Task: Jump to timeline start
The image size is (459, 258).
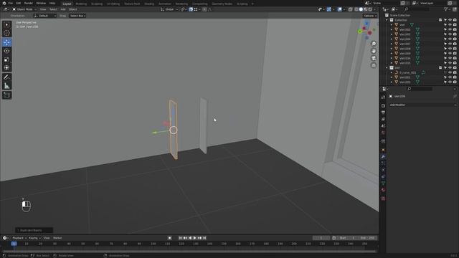Action: [180, 238]
